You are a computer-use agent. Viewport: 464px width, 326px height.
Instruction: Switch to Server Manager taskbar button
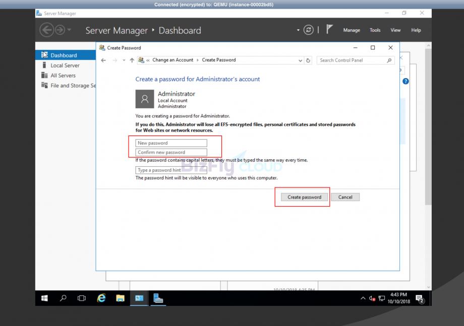tap(158, 298)
